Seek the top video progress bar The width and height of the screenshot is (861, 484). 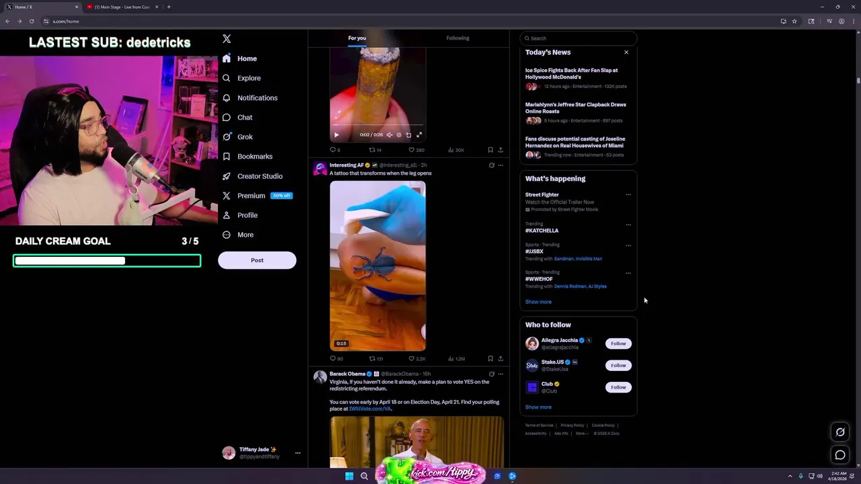(377, 125)
